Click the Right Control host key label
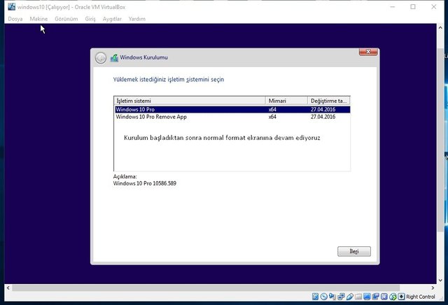Image resolution: width=448 pixels, height=305 pixels. 420,297
